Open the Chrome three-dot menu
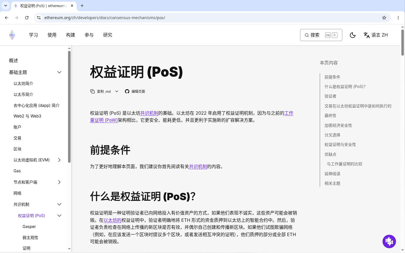The height and width of the screenshot is (253, 405). click(398, 18)
